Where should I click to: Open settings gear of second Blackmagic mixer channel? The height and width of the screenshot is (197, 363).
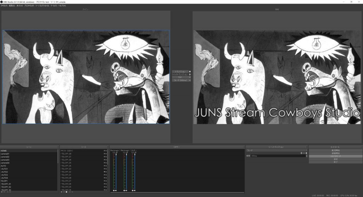click(x=124, y=191)
